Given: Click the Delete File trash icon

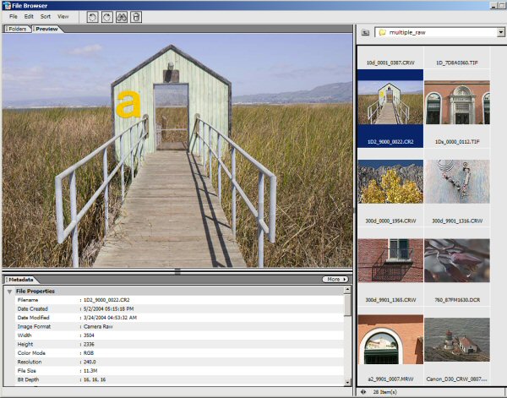Looking at the screenshot, I should (136, 17).
